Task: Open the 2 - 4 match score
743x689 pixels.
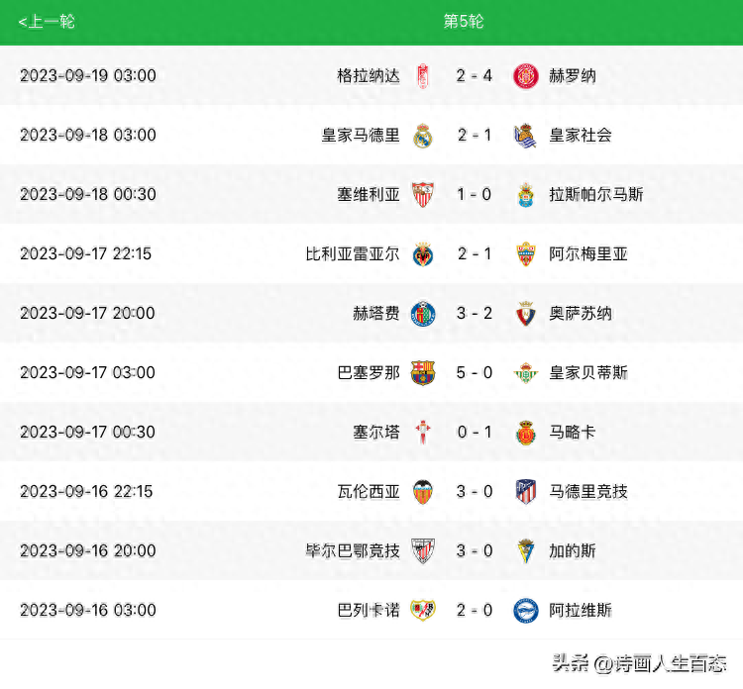Action: [475, 76]
